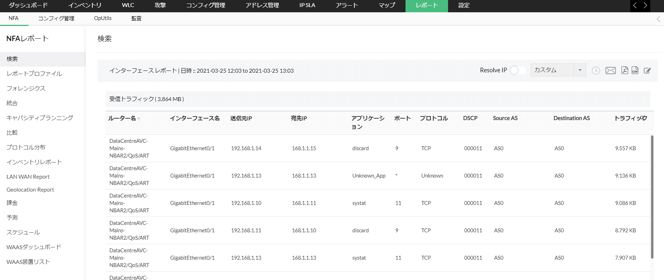Click the top navigation right arrow
The width and height of the screenshot is (664, 280).
point(645,5)
